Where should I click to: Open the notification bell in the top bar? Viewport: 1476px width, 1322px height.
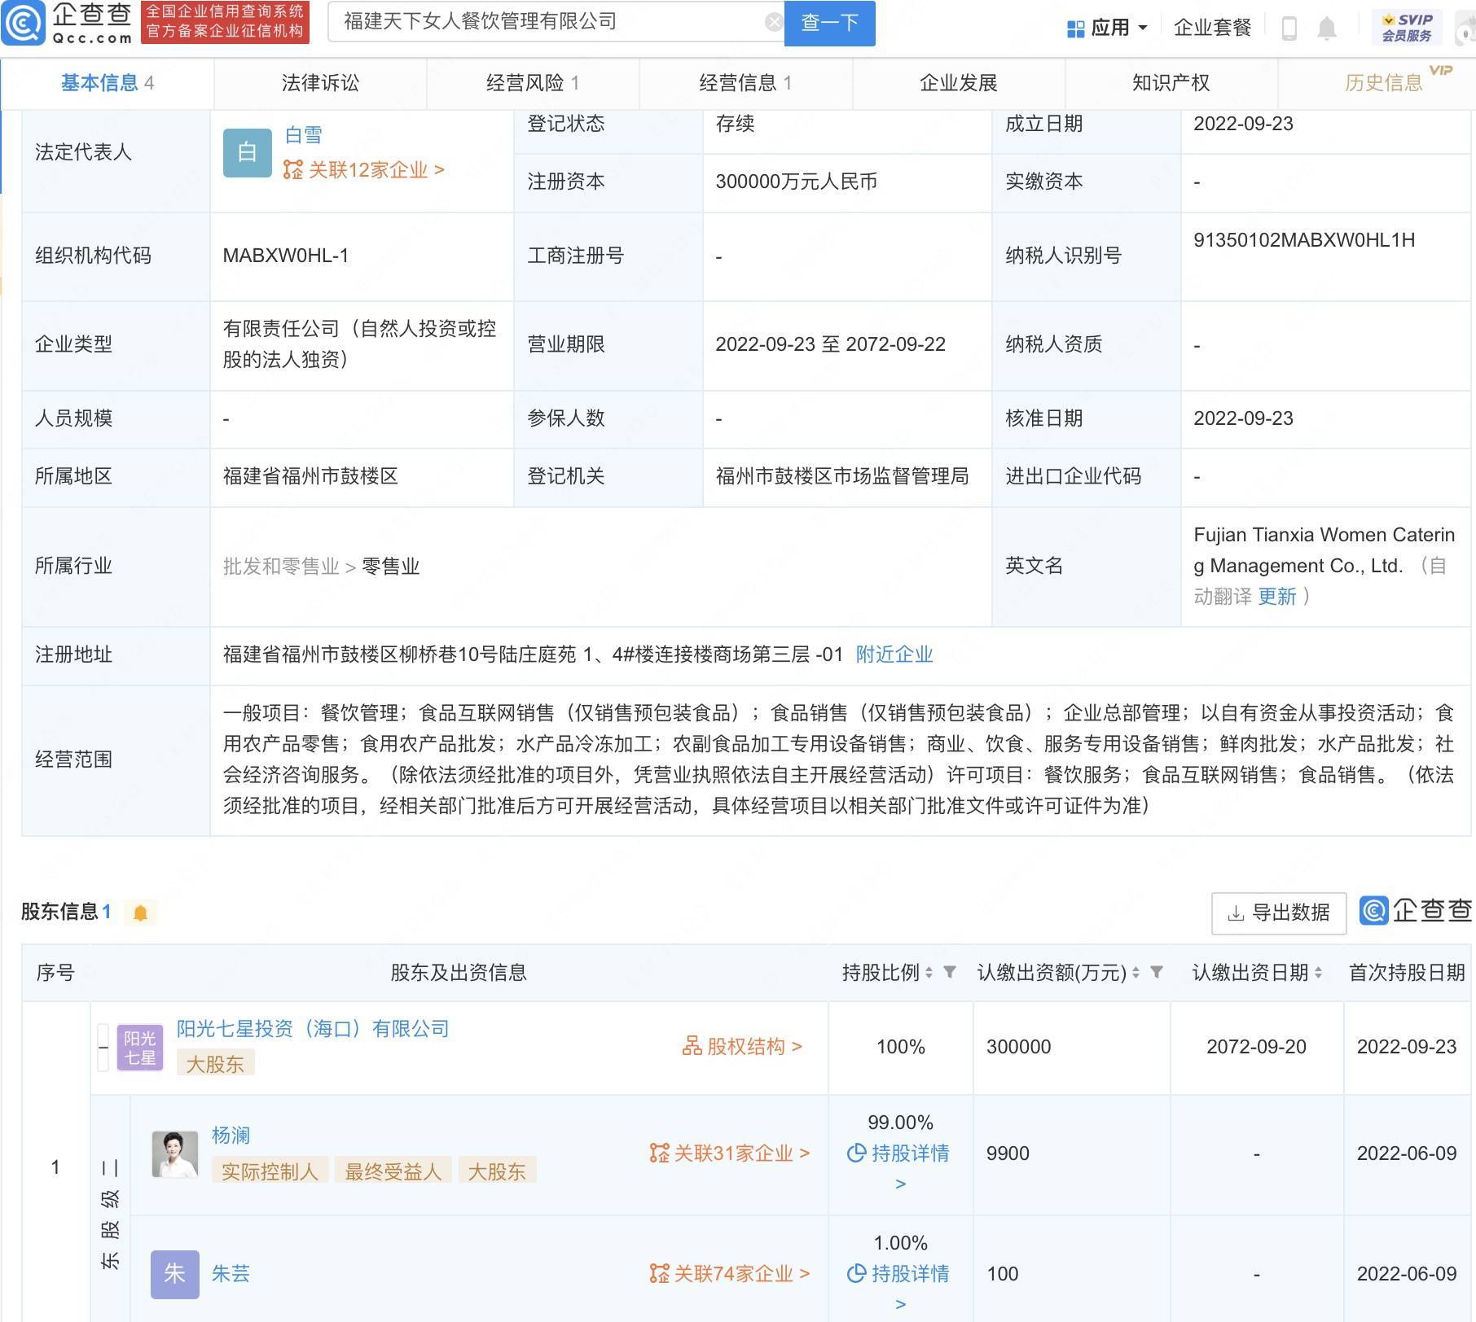click(1327, 28)
